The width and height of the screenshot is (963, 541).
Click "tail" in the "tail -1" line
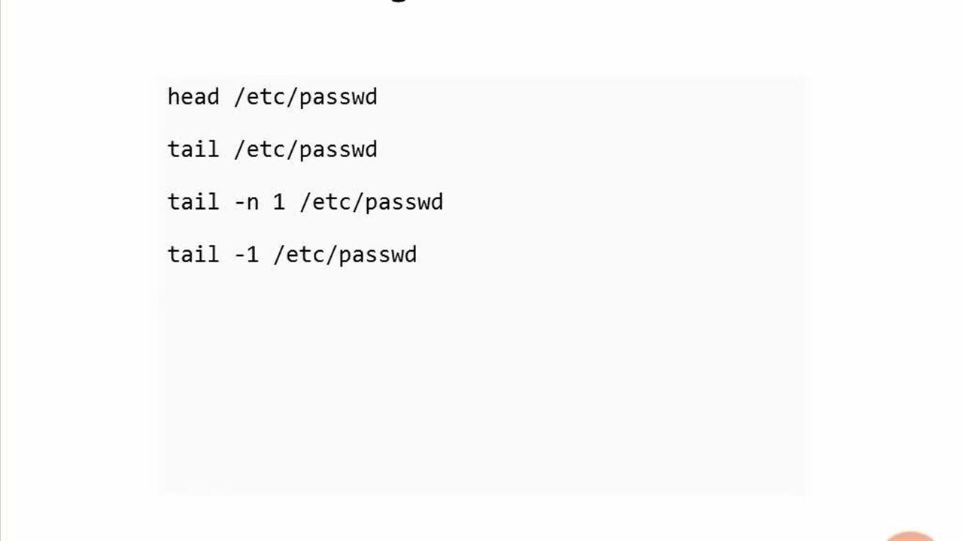[x=193, y=255]
